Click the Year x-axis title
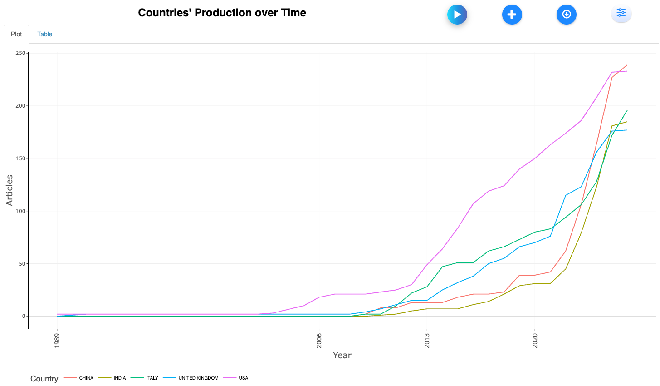660x386 pixels. pos(342,355)
